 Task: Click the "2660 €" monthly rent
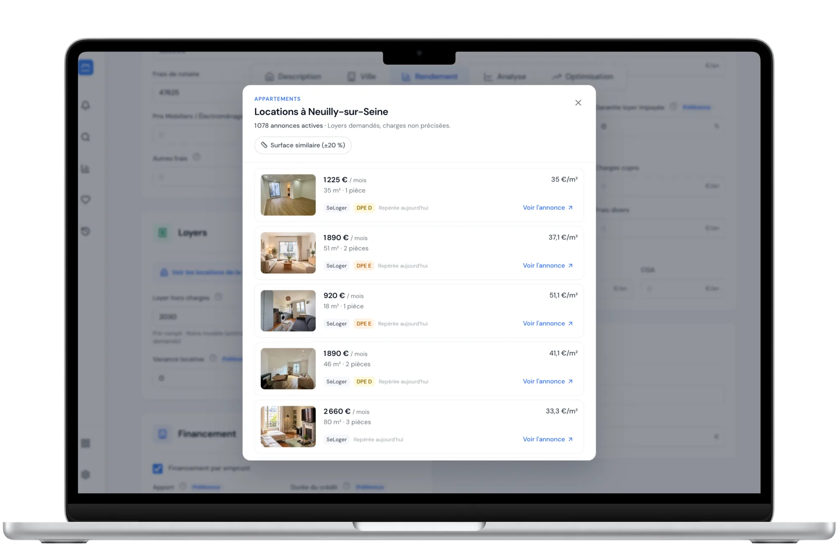pyautogui.click(x=337, y=412)
